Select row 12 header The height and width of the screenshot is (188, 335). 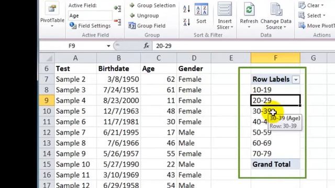pos(47,132)
